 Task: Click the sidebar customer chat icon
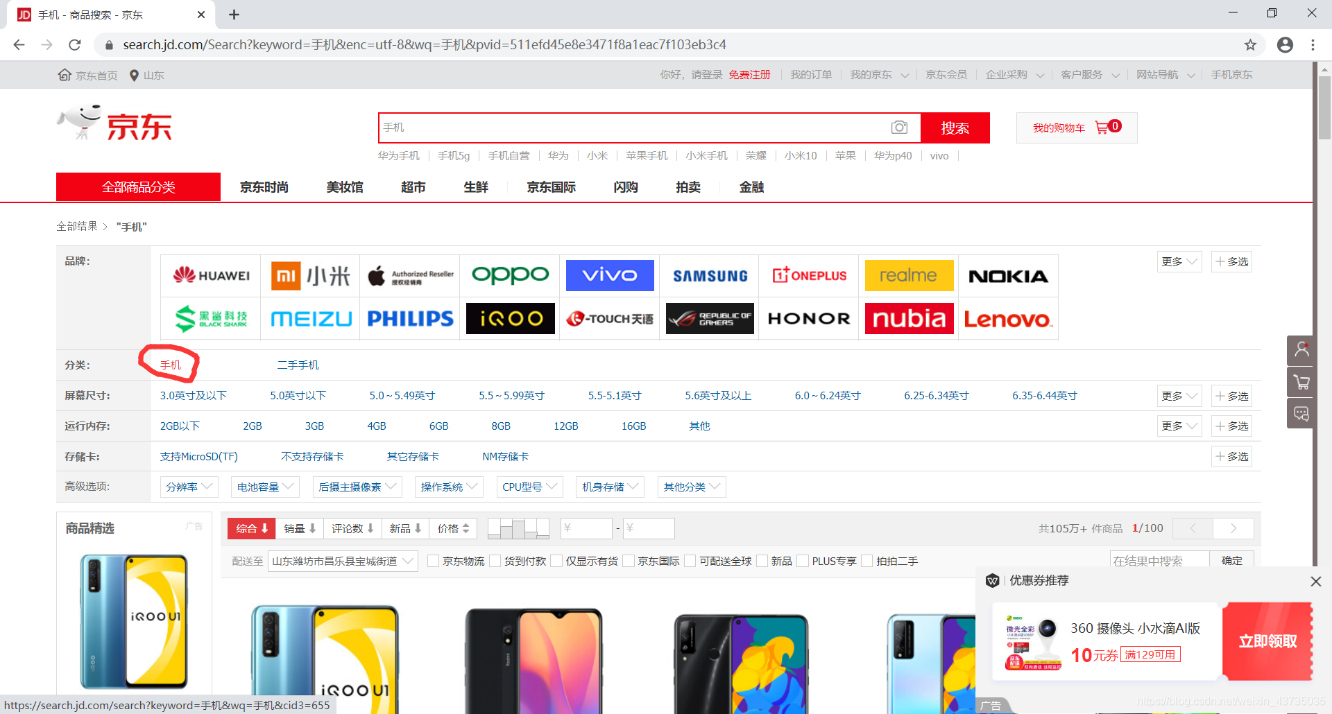[x=1301, y=414]
